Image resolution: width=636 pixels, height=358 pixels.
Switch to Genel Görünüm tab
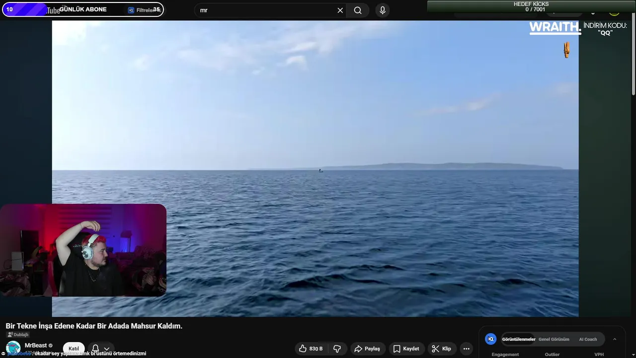click(554, 339)
